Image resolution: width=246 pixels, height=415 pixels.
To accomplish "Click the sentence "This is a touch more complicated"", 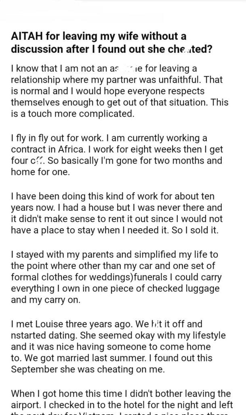I will pos(72,114).
